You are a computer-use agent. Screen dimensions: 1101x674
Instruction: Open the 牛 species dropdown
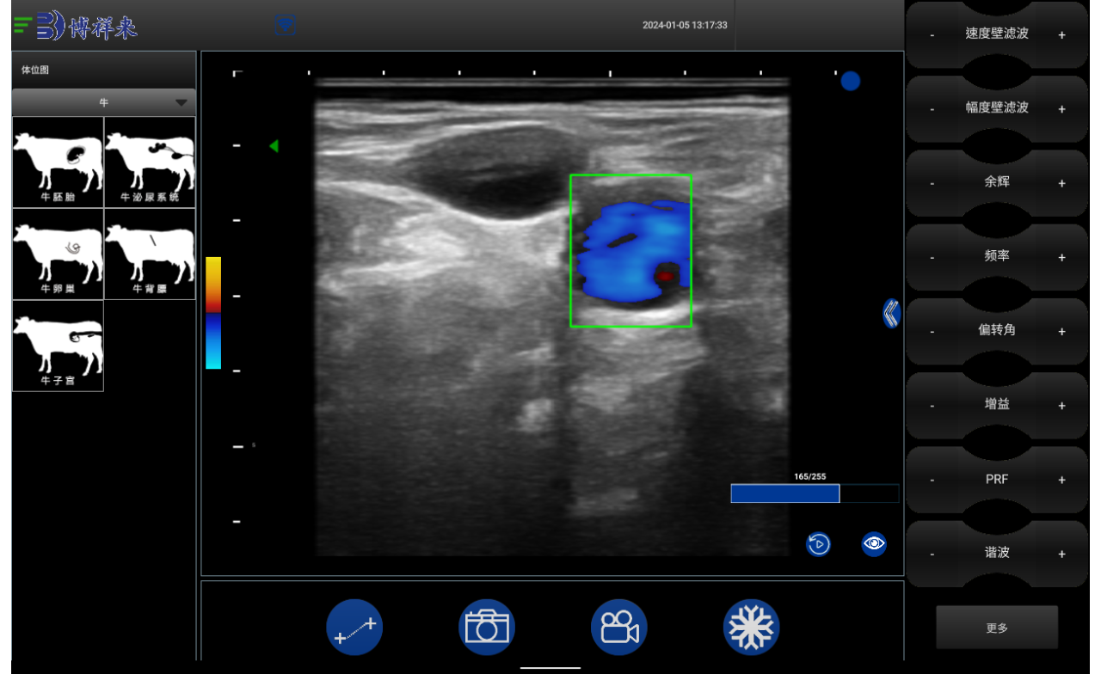click(104, 102)
